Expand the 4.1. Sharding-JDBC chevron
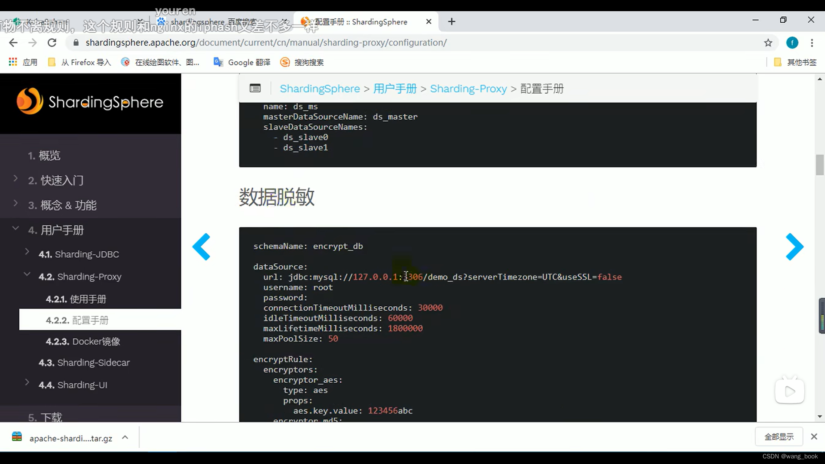The image size is (825, 464). [27, 252]
